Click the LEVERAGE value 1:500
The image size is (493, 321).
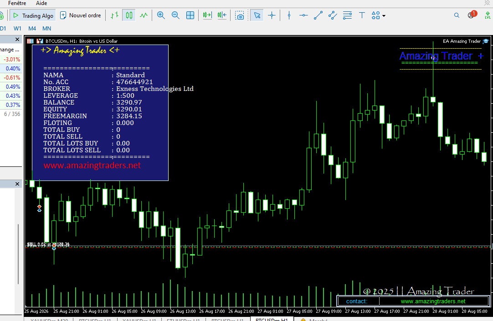(x=125, y=95)
